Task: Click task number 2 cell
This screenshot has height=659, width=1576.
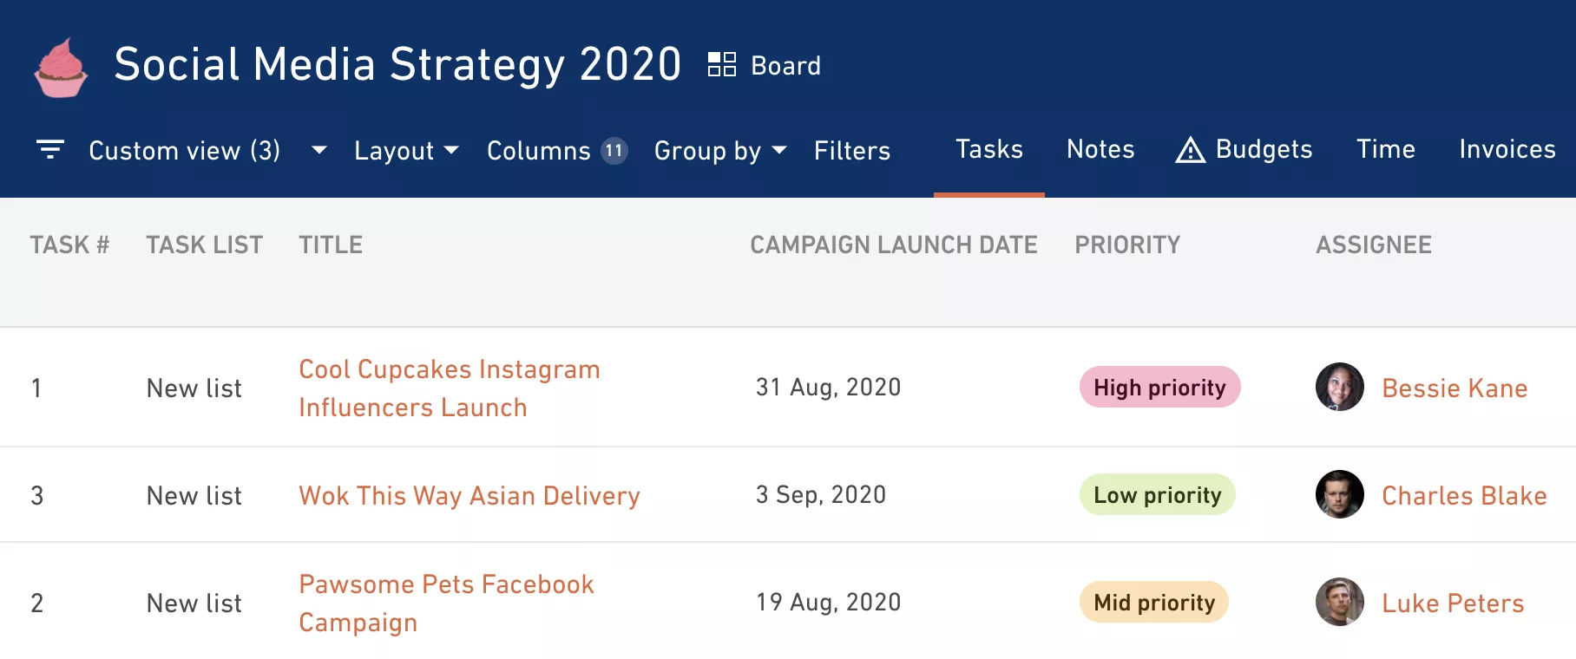Action: pos(36,603)
